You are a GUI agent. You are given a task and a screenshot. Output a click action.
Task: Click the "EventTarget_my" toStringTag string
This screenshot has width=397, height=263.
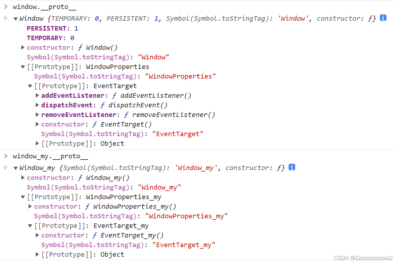(184, 245)
